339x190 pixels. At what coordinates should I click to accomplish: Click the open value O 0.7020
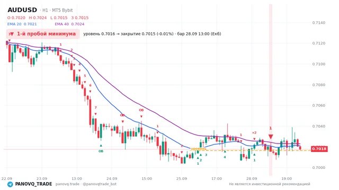coord(16,18)
